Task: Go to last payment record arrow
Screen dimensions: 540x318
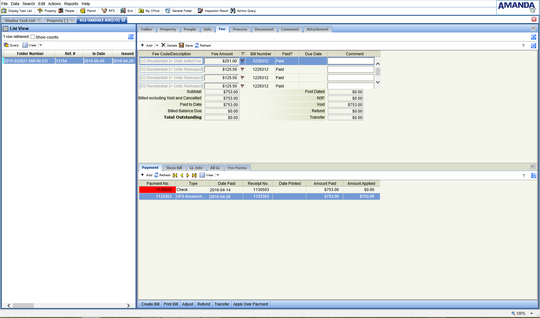Action: click(194, 175)
